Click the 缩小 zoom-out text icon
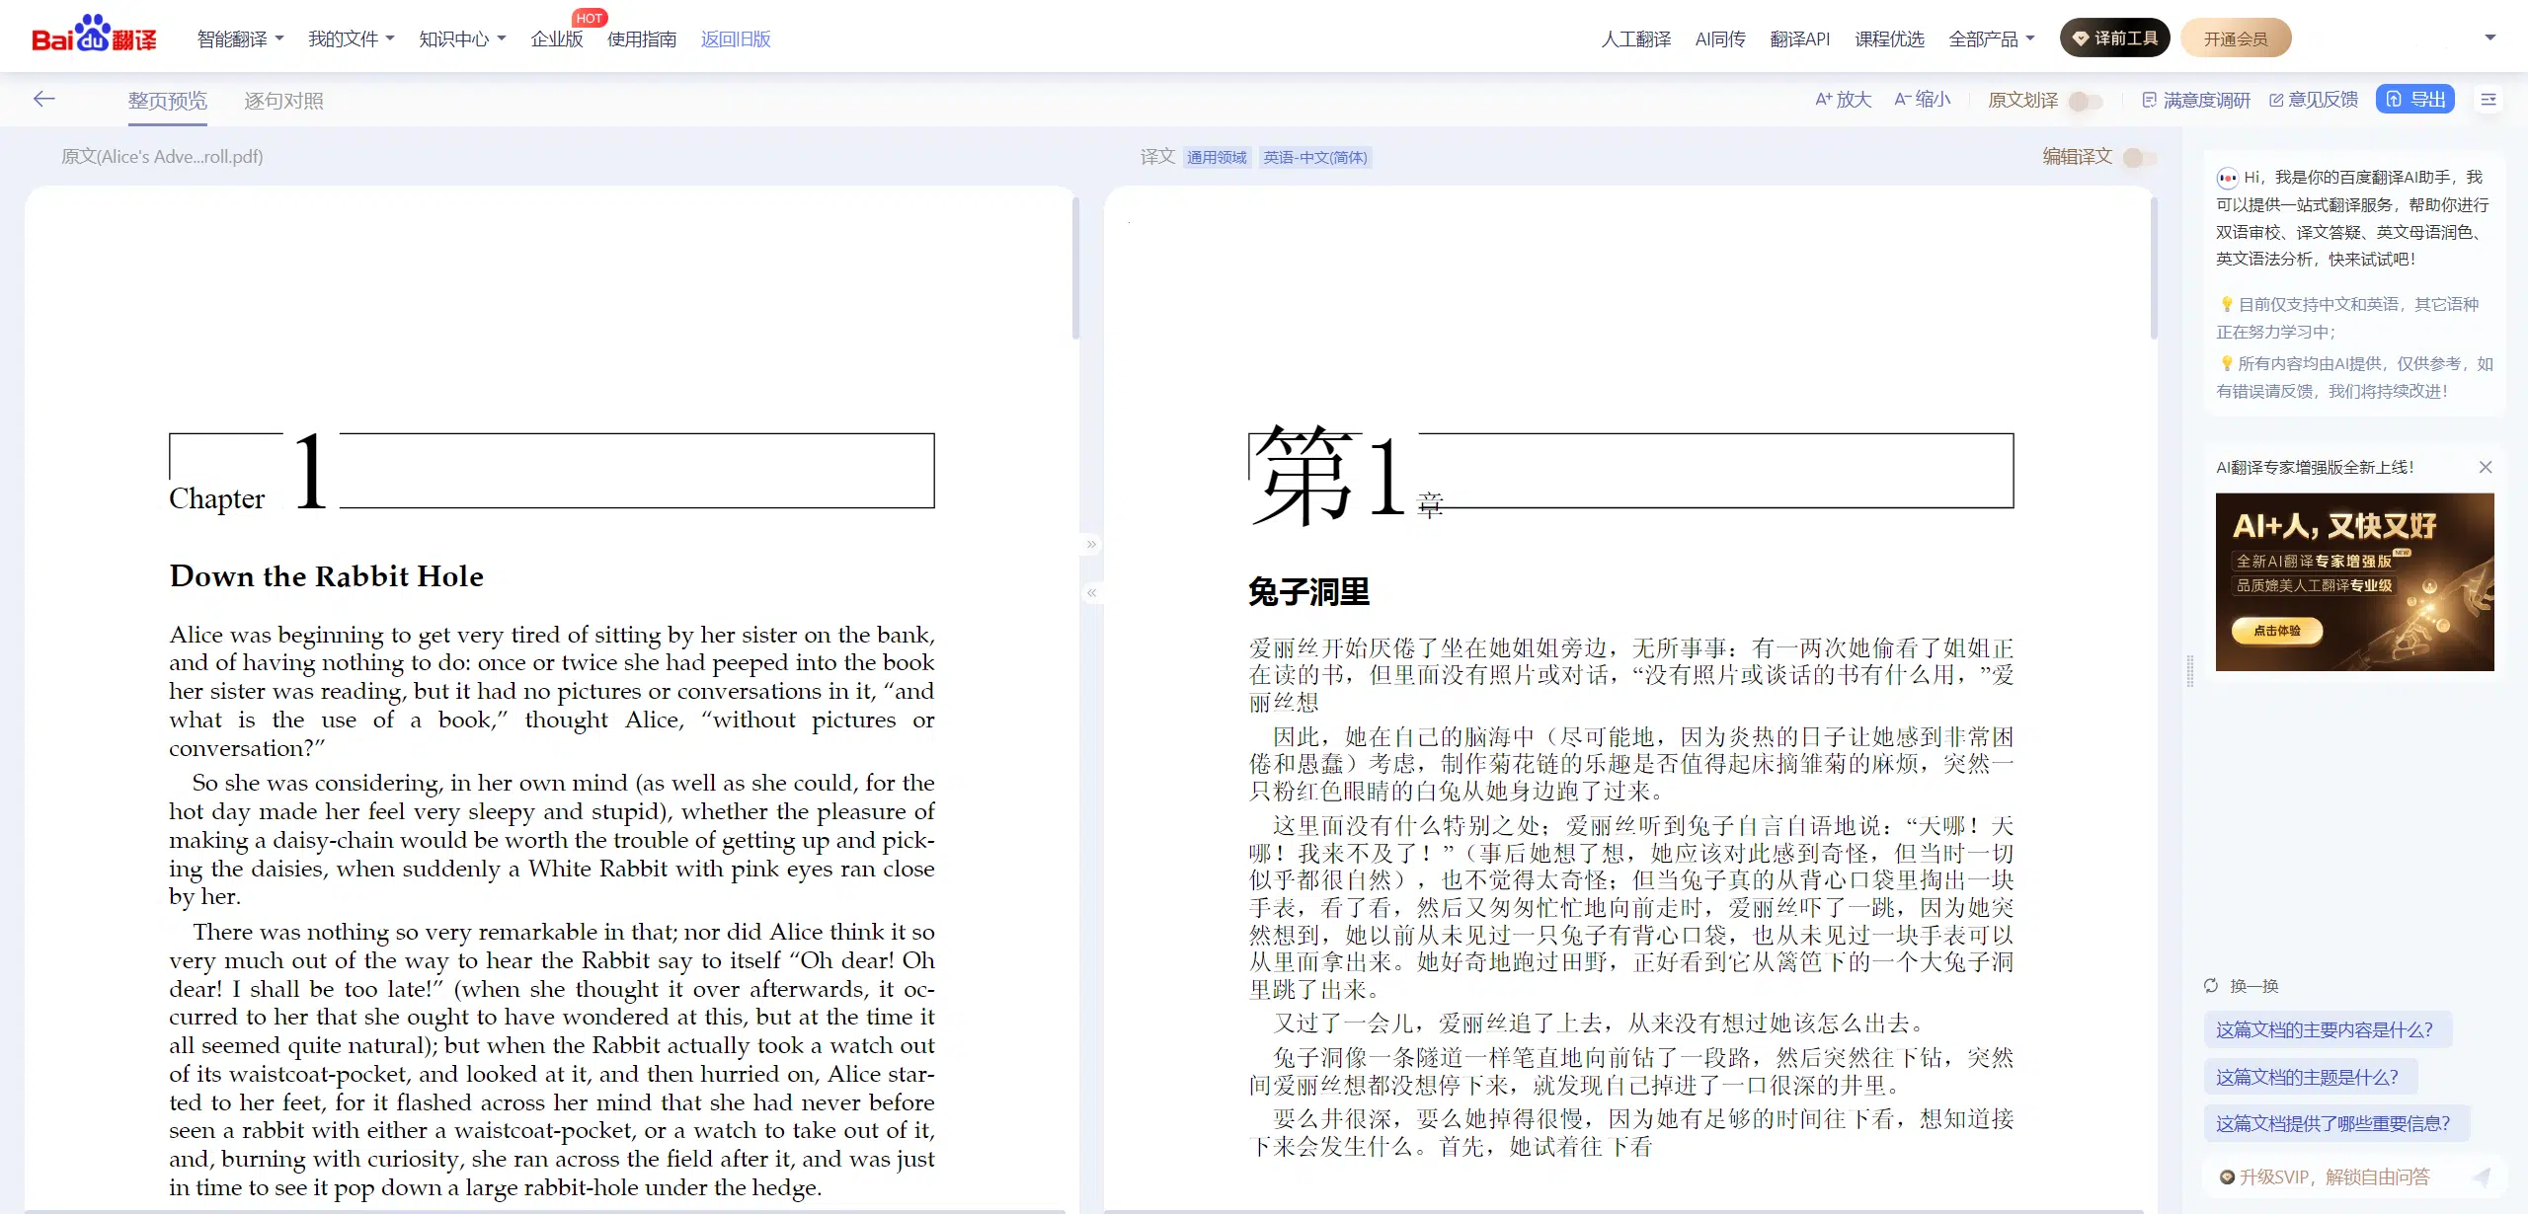 point(1922,100)
